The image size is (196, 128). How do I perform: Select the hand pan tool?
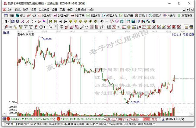click(x=102, y=21)
